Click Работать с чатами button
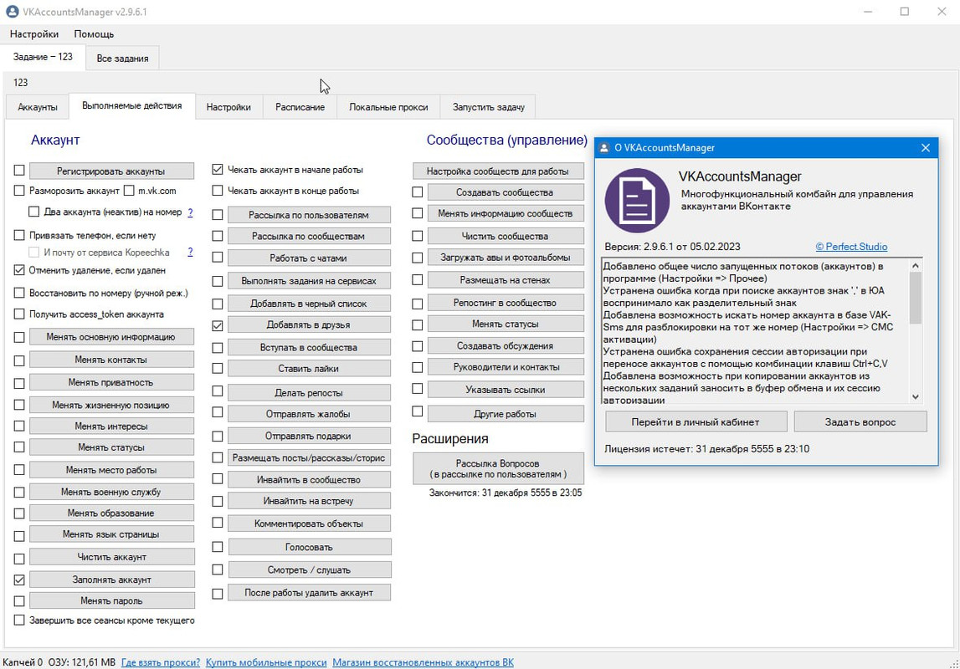 coord(309,258)
